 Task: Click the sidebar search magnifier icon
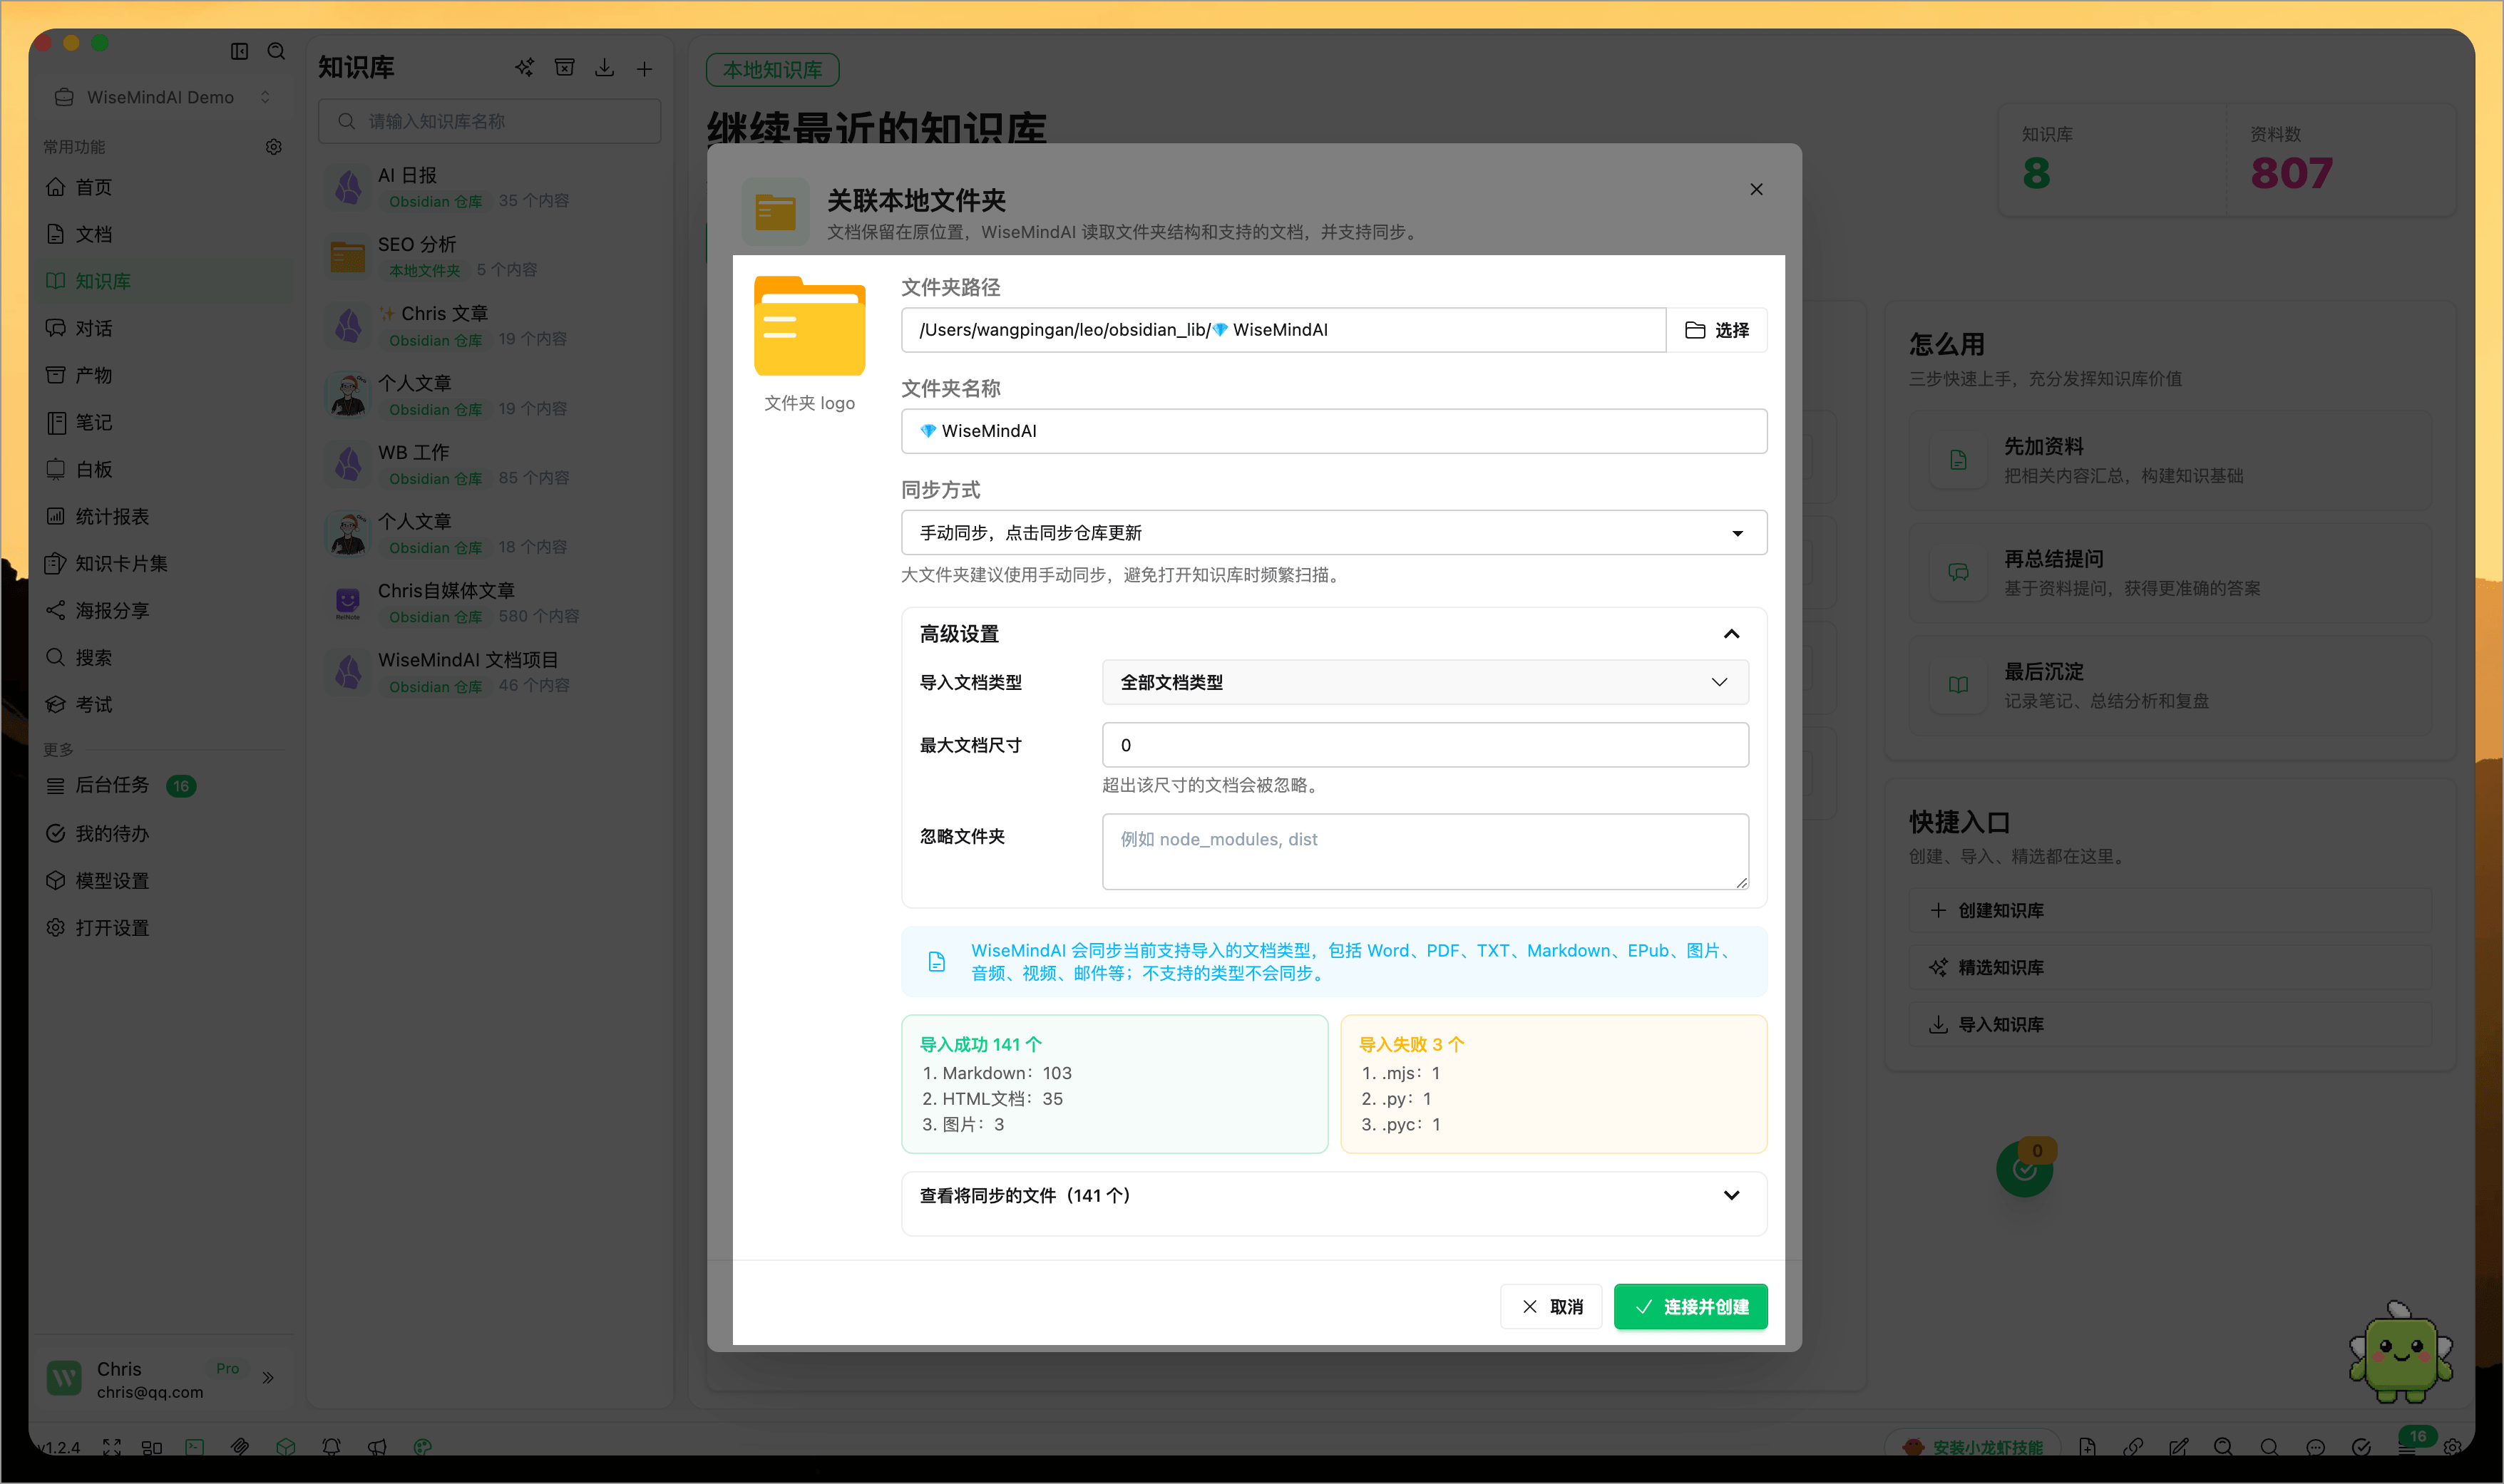(x=276, y=51)
